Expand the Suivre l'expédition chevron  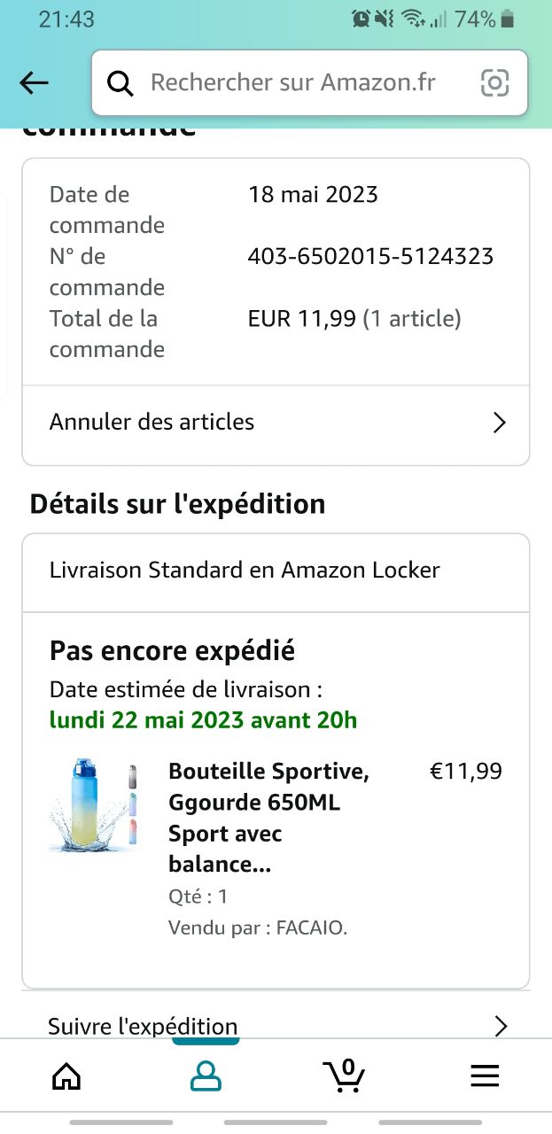(x=501, y=1026)
